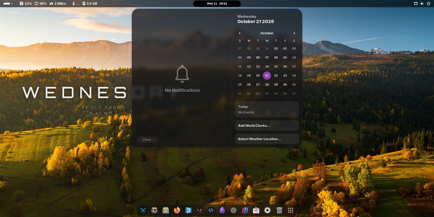This screenshot has width=434, height=217.
Task: Select November 07 in the last row
Action: 294,94
